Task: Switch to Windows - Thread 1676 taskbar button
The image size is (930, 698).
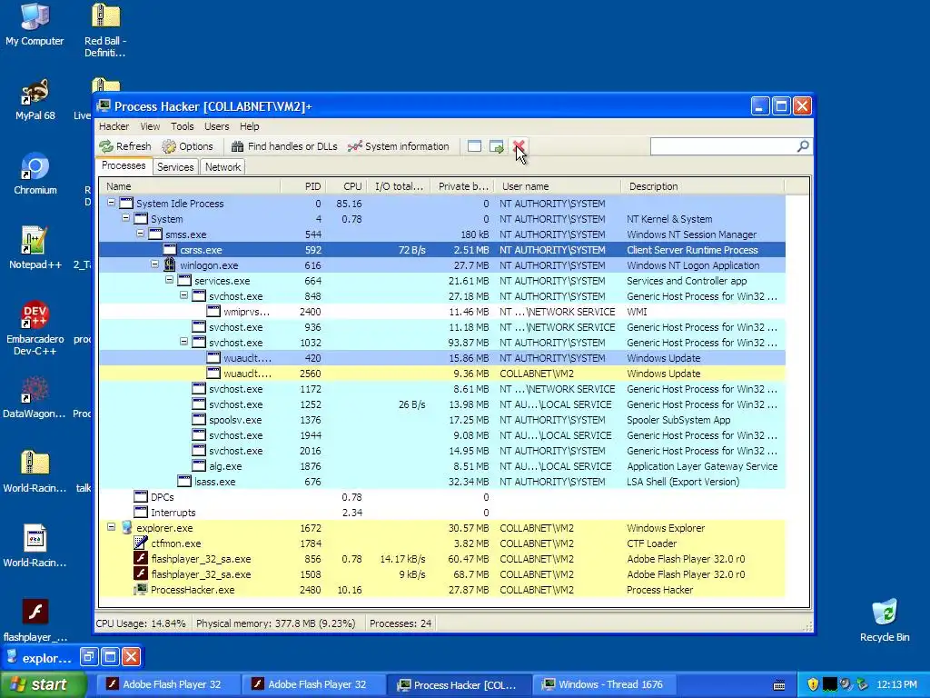Action: coord(603,684)
